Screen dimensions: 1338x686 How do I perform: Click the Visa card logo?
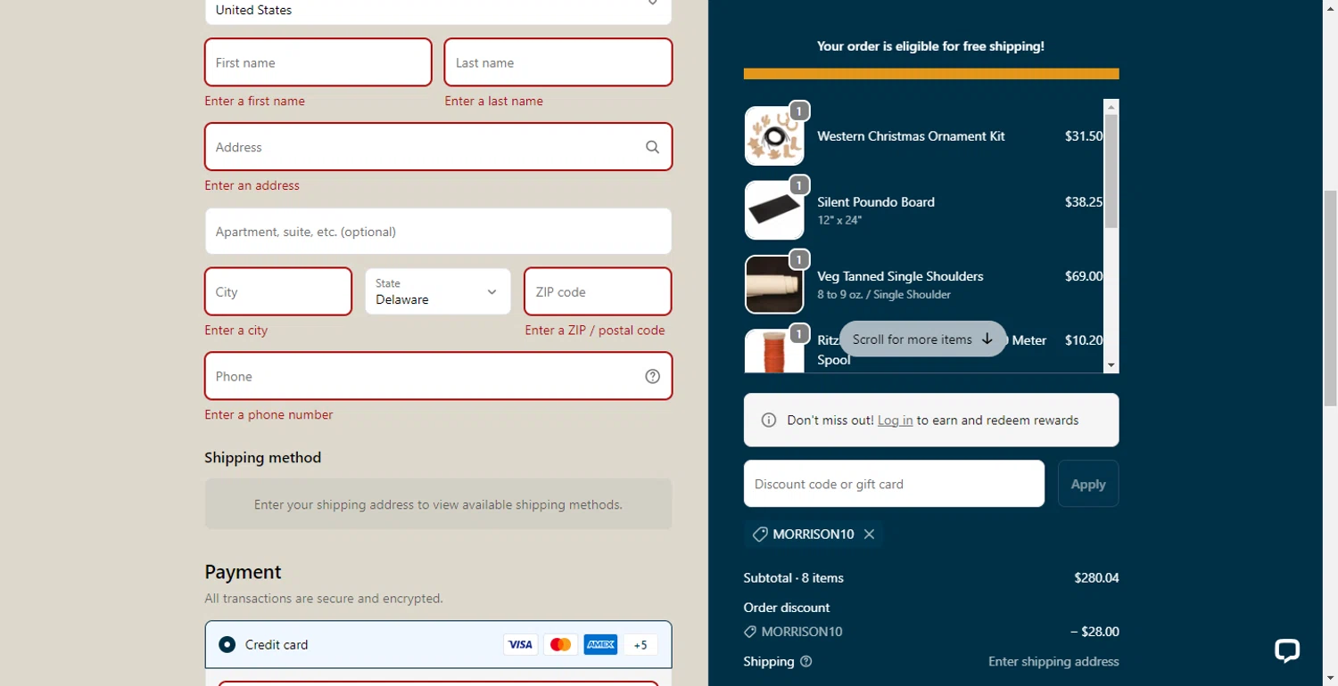[520, 644]
